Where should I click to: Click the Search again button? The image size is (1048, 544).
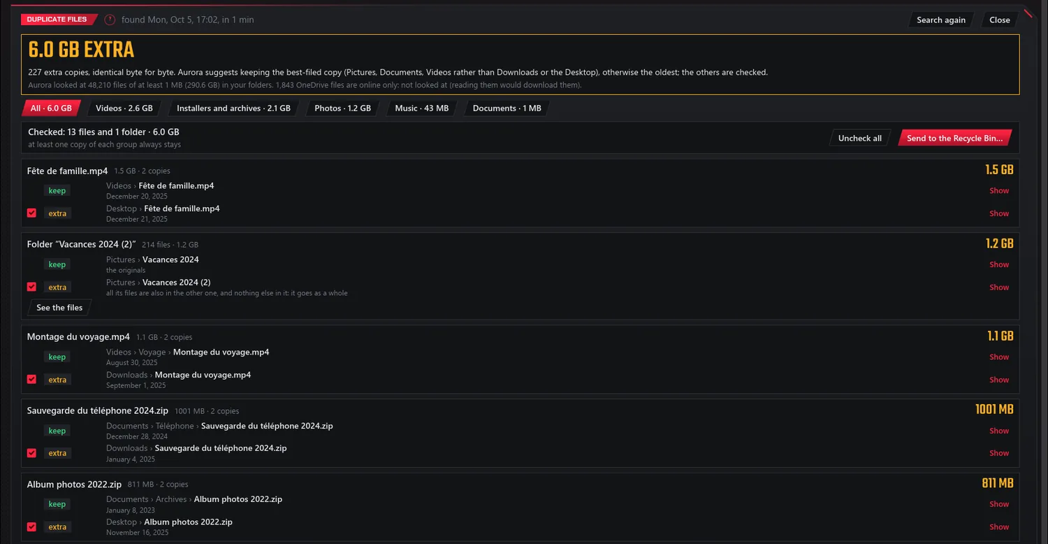click(941, 20)
